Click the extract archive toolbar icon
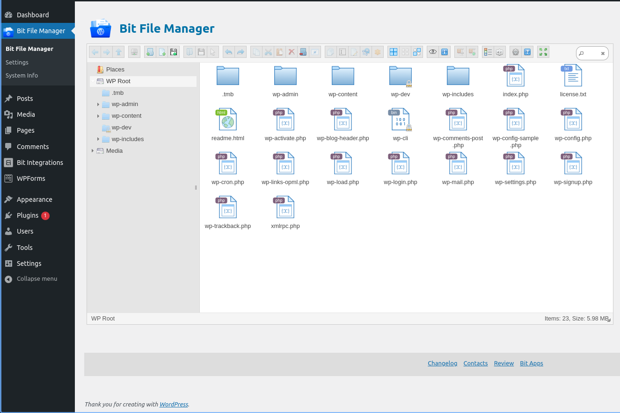This screenshot has height=413, width=620. pyautogui.click(x=460, y=52)
